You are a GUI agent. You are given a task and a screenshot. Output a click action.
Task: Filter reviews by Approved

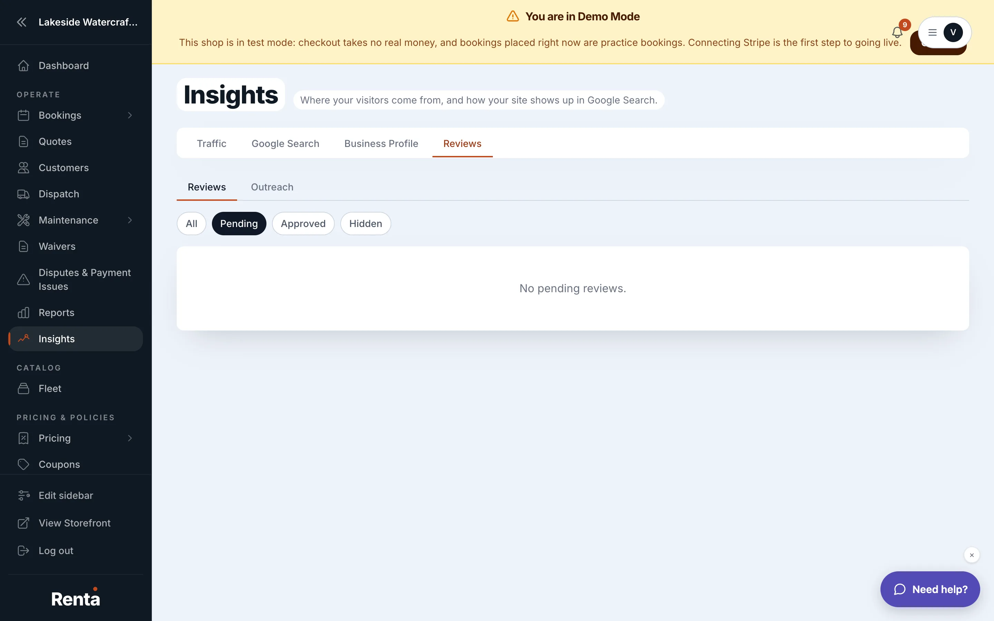[303, 224]
